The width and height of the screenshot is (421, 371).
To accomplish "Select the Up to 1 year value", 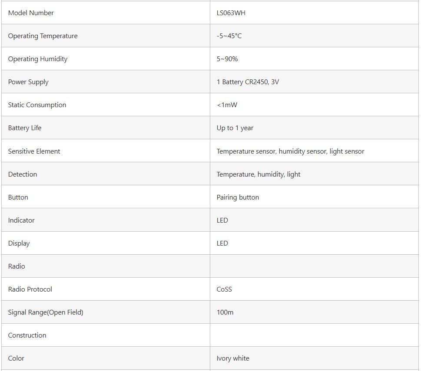I will pos(235,128).
